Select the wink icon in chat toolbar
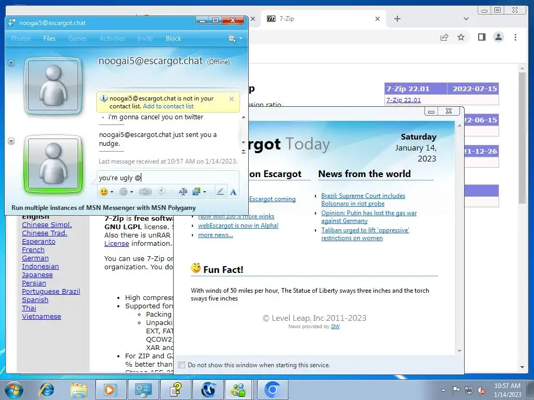This screenshot has height=400, width=534. [124, 192]
